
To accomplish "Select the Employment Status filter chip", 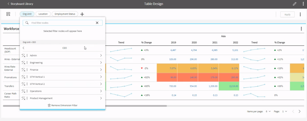I will tap(65, 14).
